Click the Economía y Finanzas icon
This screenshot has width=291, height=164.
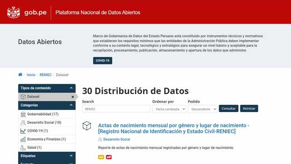pos(23,139)
